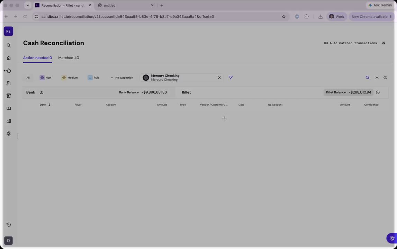The height and width of the screenshot is (249, 397).
Task: Open the sidebar search icon
Action: coord(9,46)
